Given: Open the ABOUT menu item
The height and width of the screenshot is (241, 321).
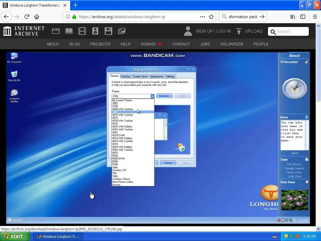Looking at the screenshot, I should point(53,44).
